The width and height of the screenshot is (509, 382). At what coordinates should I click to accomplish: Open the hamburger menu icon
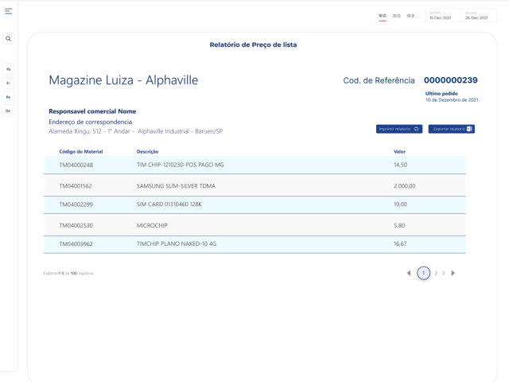coord(9,11)
